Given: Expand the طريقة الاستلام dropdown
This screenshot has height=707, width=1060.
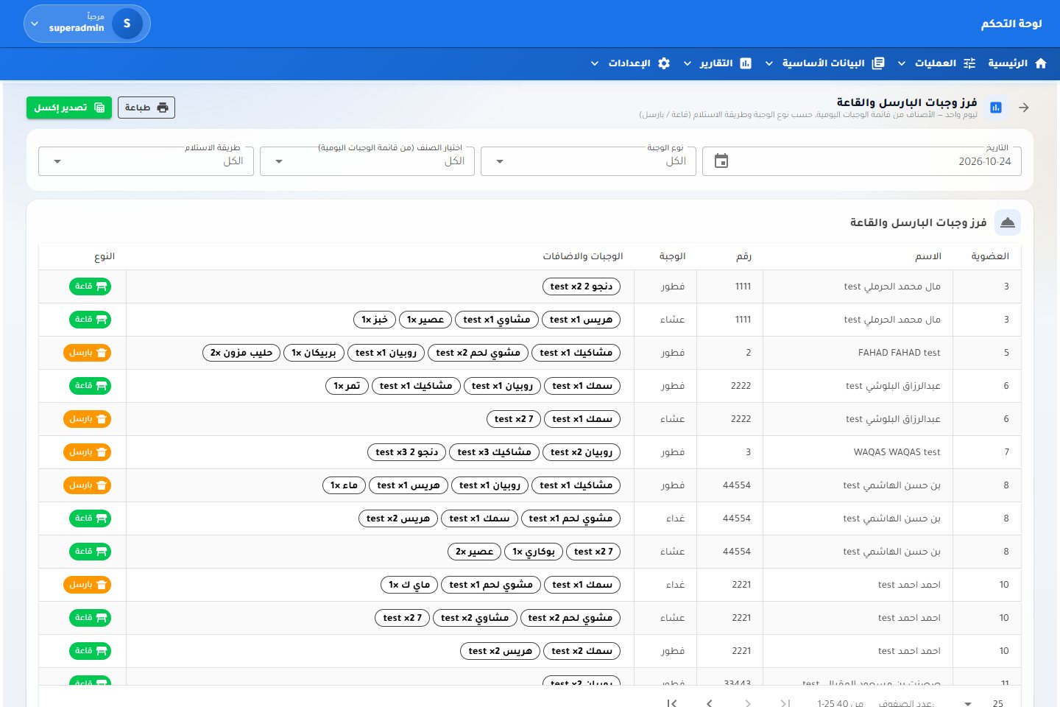Looking at the screenshot, I should click(146, 161).
